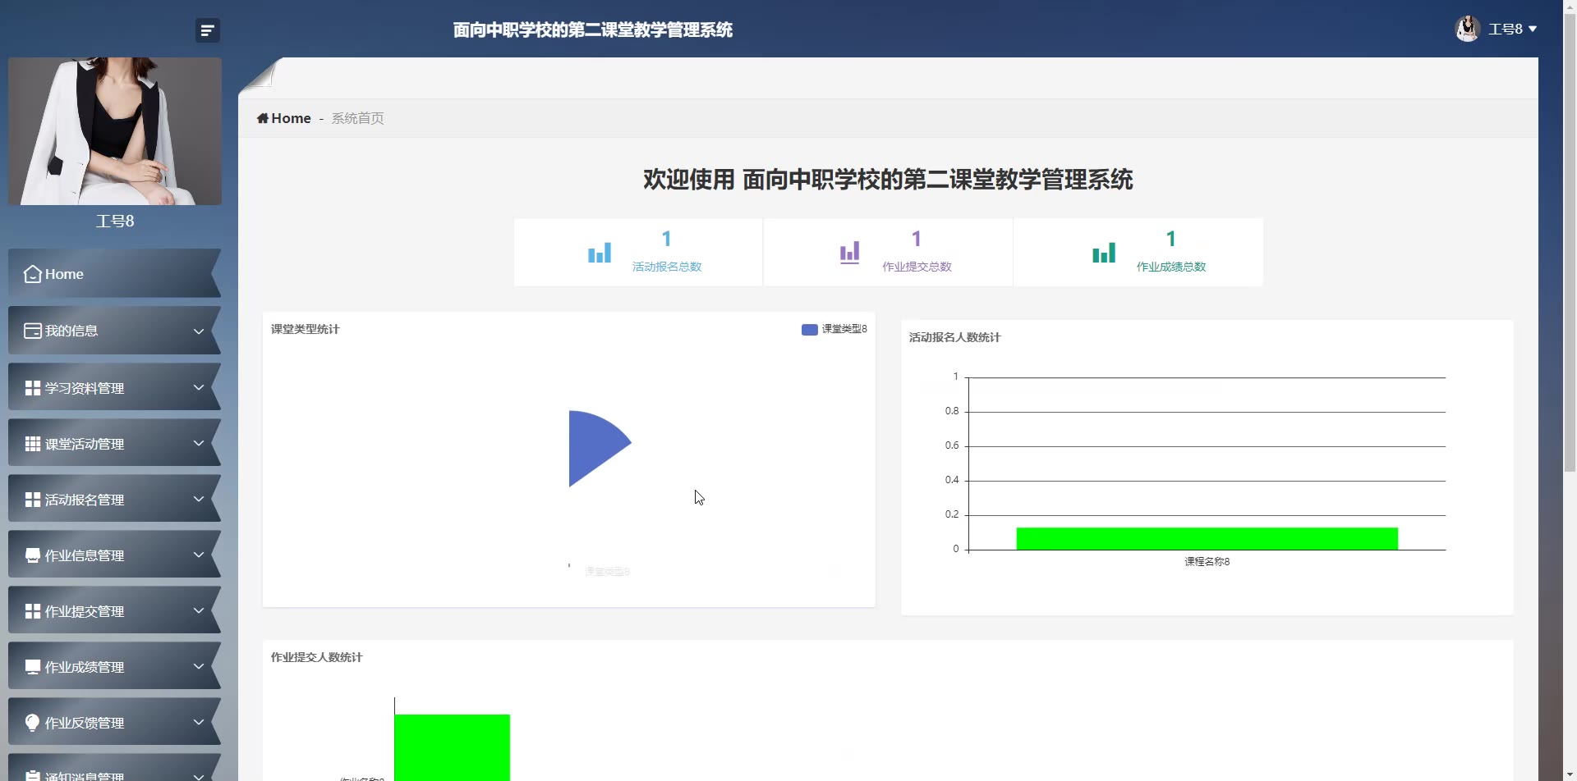Expand the 作业成绩管理 chevron arrow
The width and height of the screenshot is (1577, 781).
point(198,666)
